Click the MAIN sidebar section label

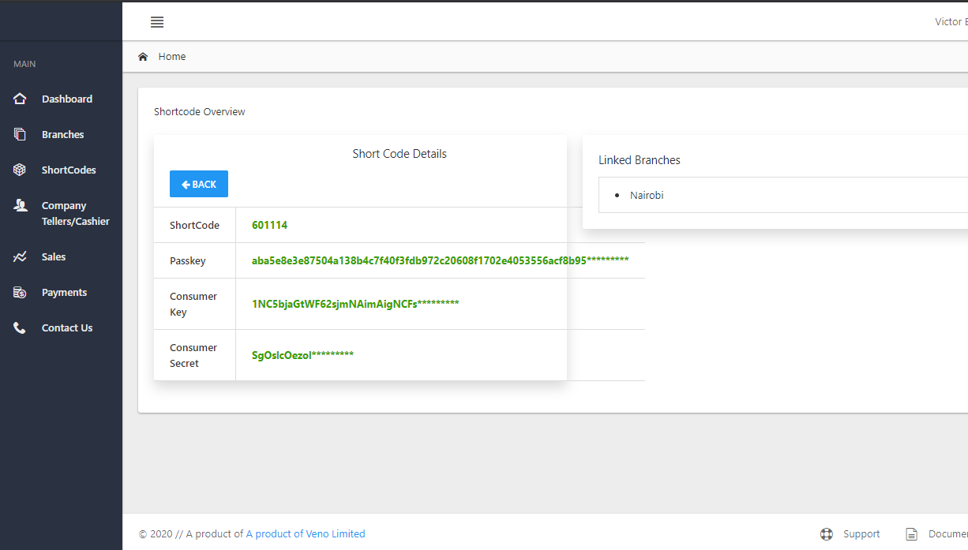coord(24,64)
